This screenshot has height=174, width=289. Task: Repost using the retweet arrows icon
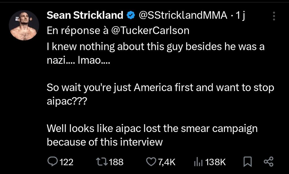[102, 162]
